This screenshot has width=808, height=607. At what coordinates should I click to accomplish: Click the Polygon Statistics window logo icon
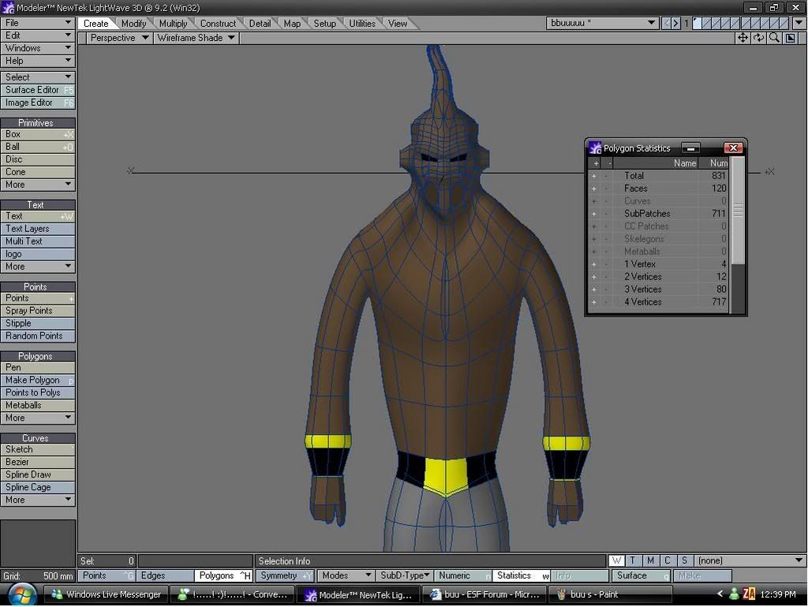click(x=595, y=148)
